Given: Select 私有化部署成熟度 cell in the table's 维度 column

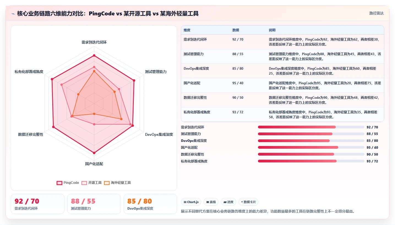Looking at the screenshot, I should [x=197, y=112].
